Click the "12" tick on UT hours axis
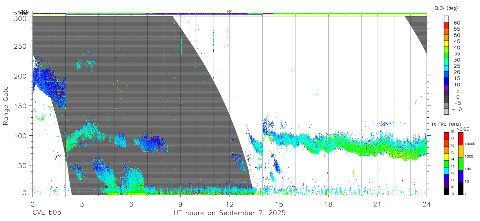This screenshot has height=221, width=480. (x=229, y=204)
